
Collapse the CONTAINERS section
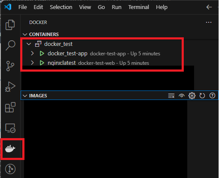pos(25,34)
